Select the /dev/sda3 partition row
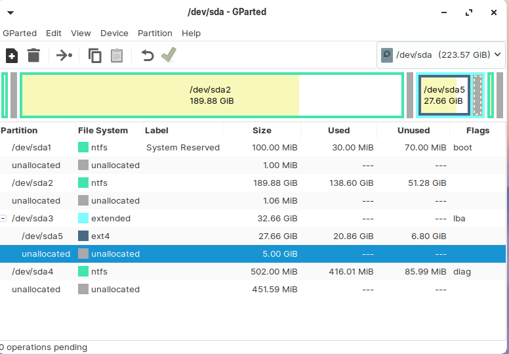 pos(253,219)
